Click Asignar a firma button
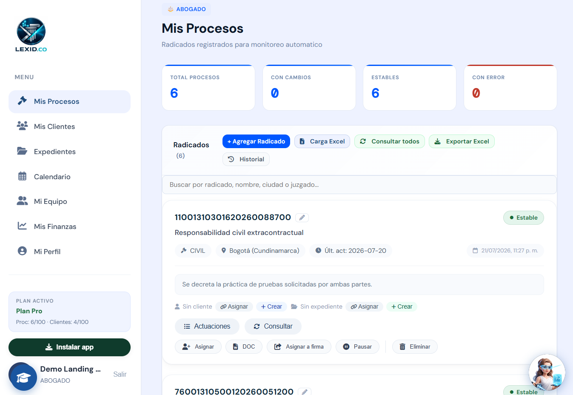 click(299, 347)
